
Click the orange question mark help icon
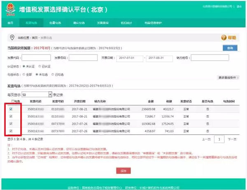(x=224, y=38)
